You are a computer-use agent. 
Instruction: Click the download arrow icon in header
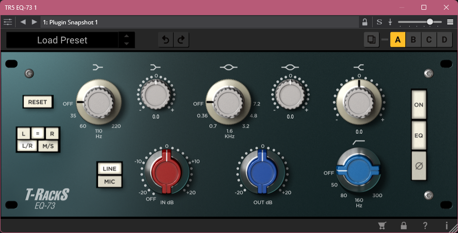pyautogui.click(x=390, y=22)
